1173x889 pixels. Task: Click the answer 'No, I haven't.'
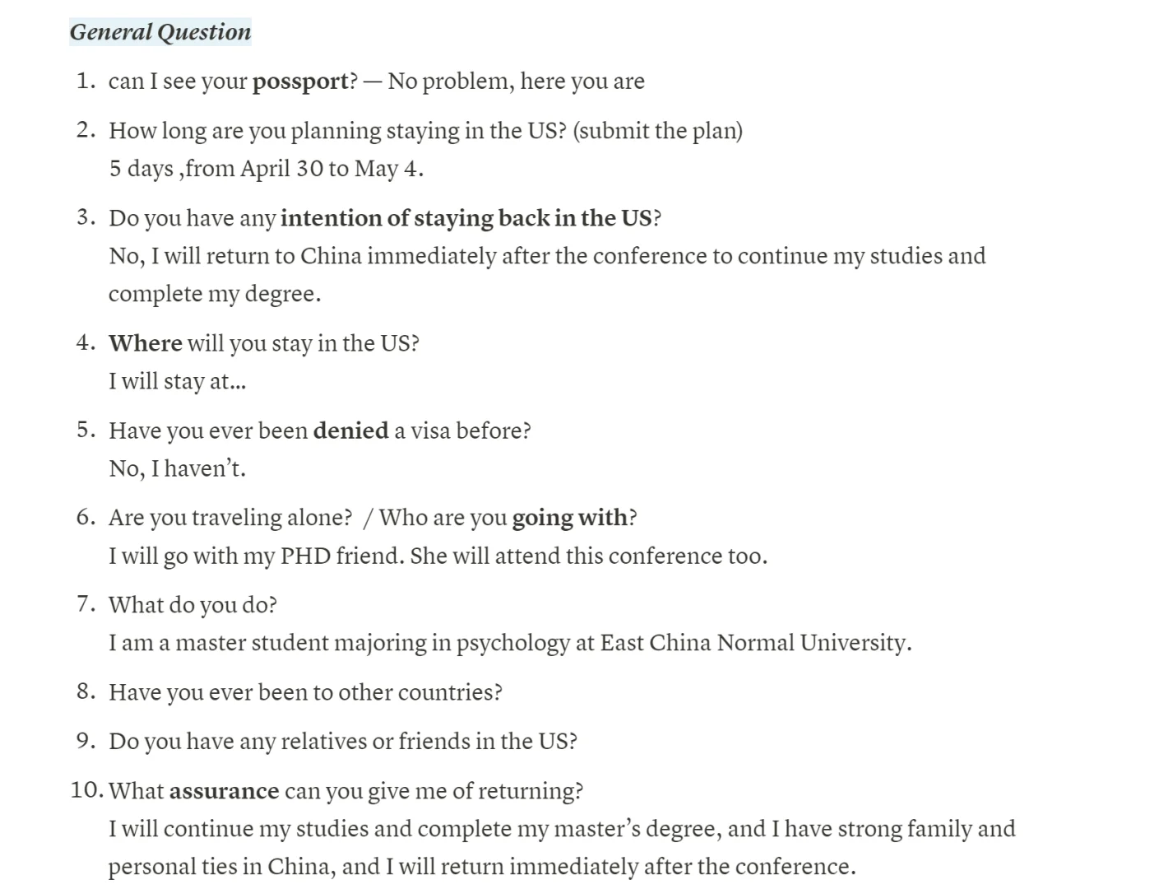coord(177,468)
